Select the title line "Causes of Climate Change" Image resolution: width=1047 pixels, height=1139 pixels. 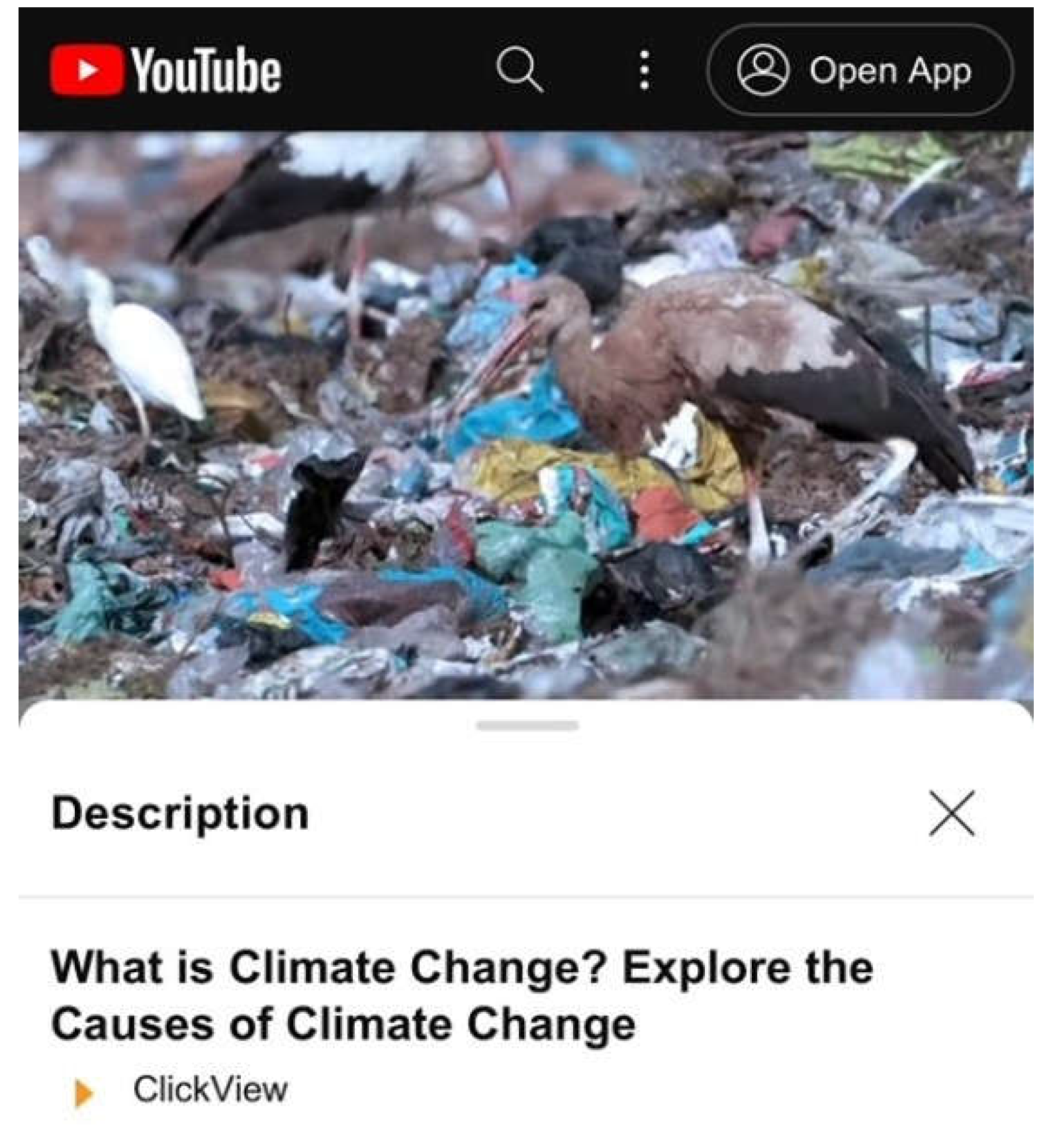click(x=343, y=1024)
